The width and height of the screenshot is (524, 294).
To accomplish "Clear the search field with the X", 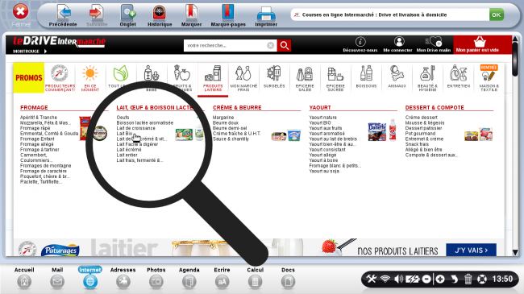I will (270, 45).
